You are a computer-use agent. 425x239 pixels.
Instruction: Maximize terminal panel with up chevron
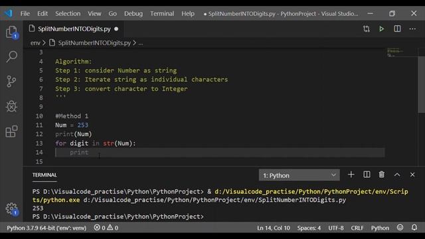[x=397, y=175]
